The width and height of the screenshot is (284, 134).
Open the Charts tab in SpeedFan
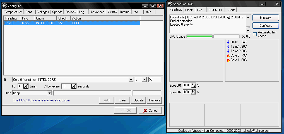click(x=231, y=10)
